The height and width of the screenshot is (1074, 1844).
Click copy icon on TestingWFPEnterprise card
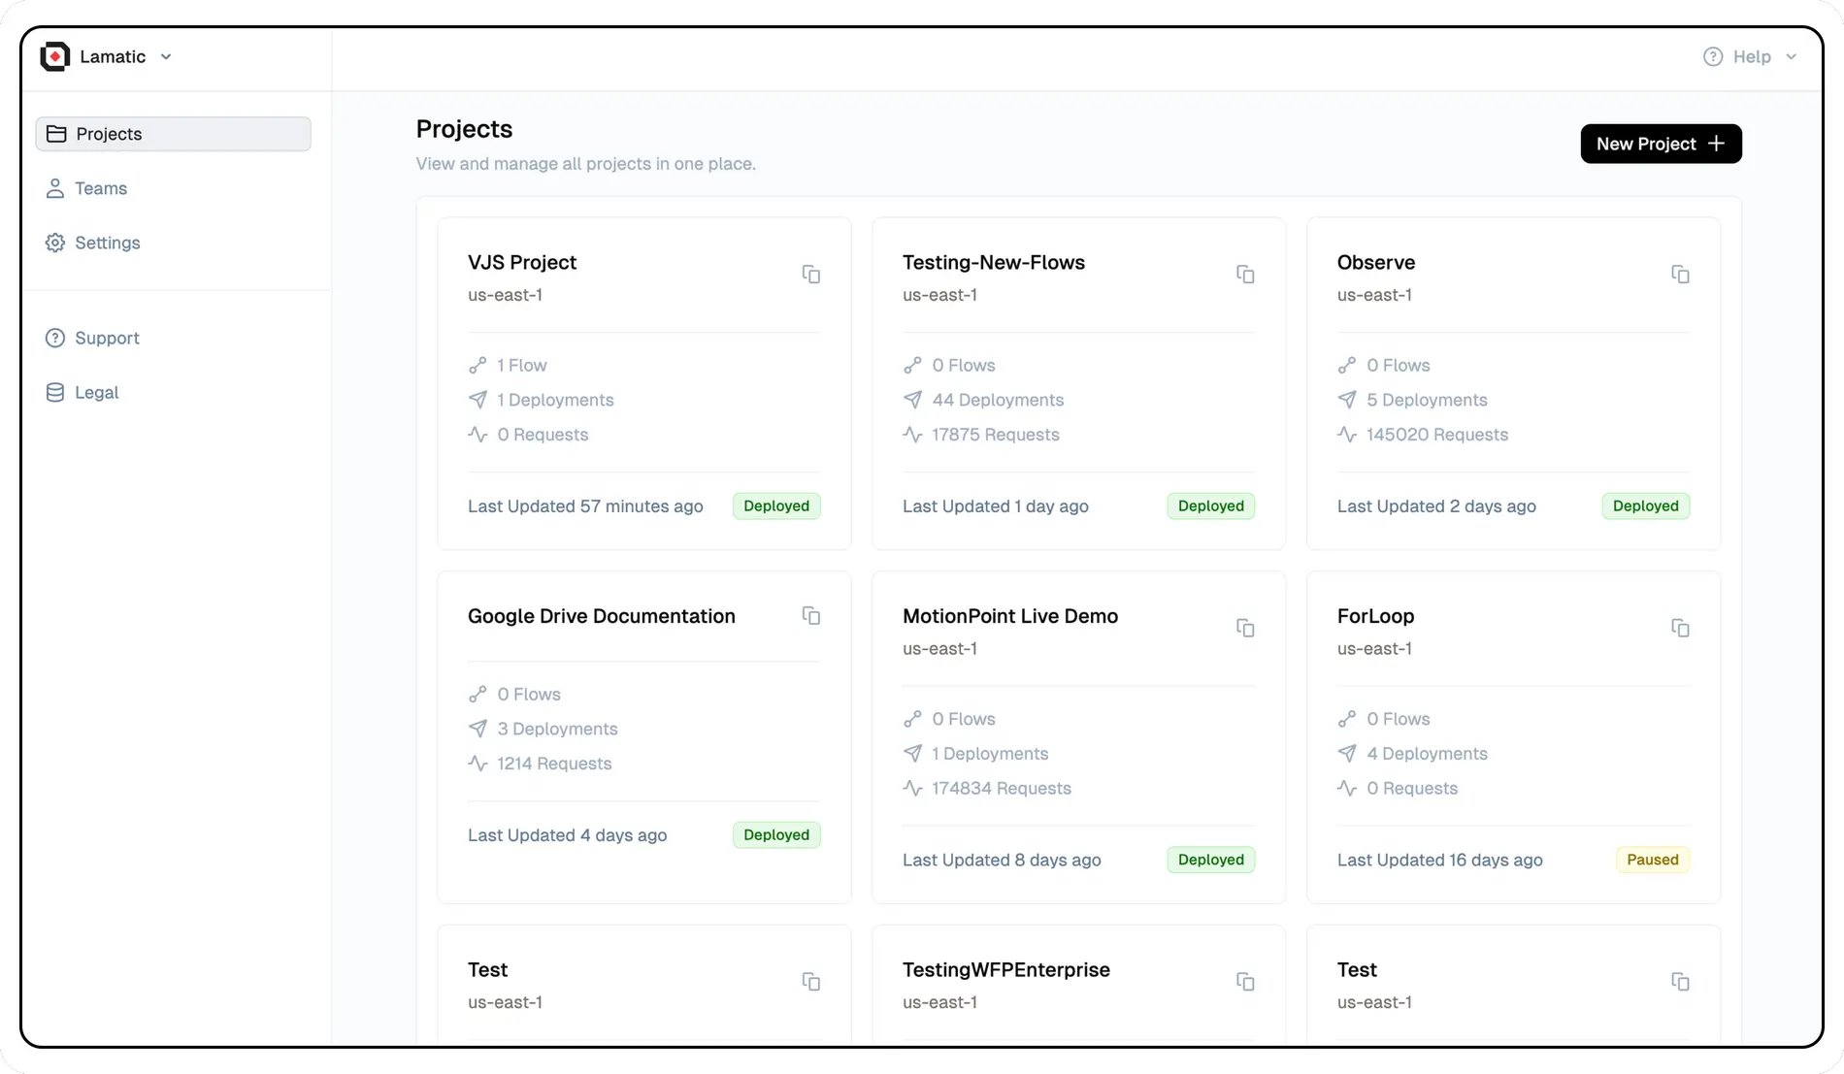pyautogui.click(x=1245, y=982)
